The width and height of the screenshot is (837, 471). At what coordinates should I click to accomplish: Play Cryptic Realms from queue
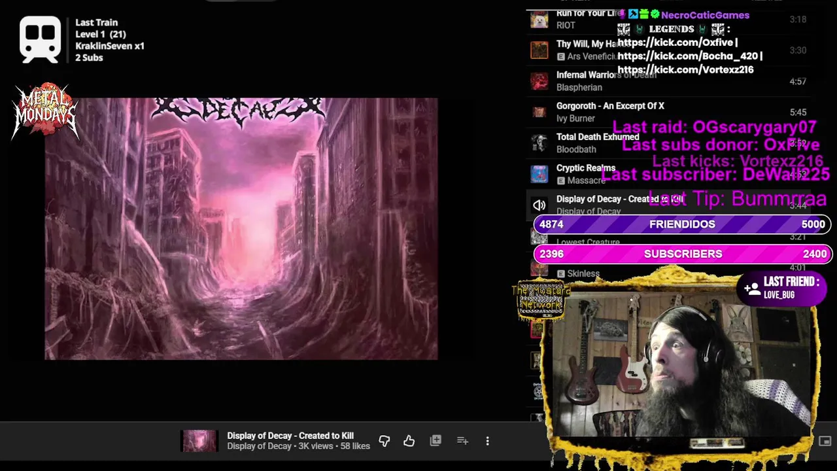tap(586, 168)
